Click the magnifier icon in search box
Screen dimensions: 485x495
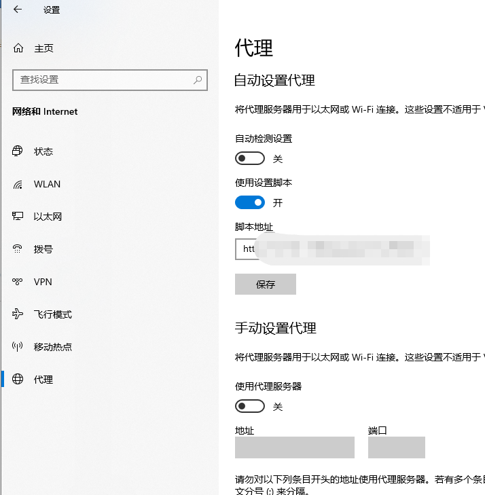click(x=198, y=79)
